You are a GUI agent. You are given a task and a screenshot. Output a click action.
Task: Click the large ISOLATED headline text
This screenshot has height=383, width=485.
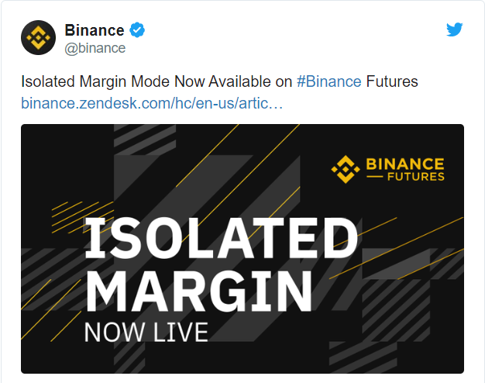pyautogui.click(x=220, y=236)
